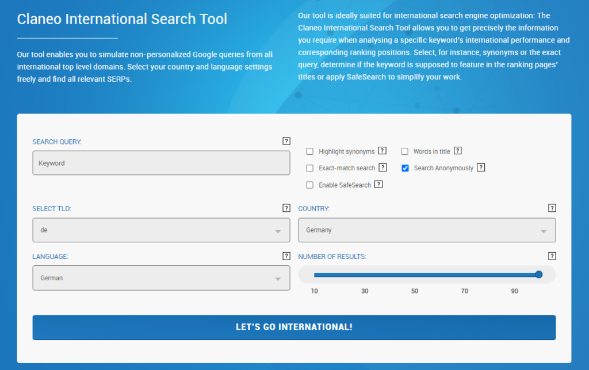Check the Exact-match search box
The height and width of the screenshot is (370, 589).
tap(309, 168)
